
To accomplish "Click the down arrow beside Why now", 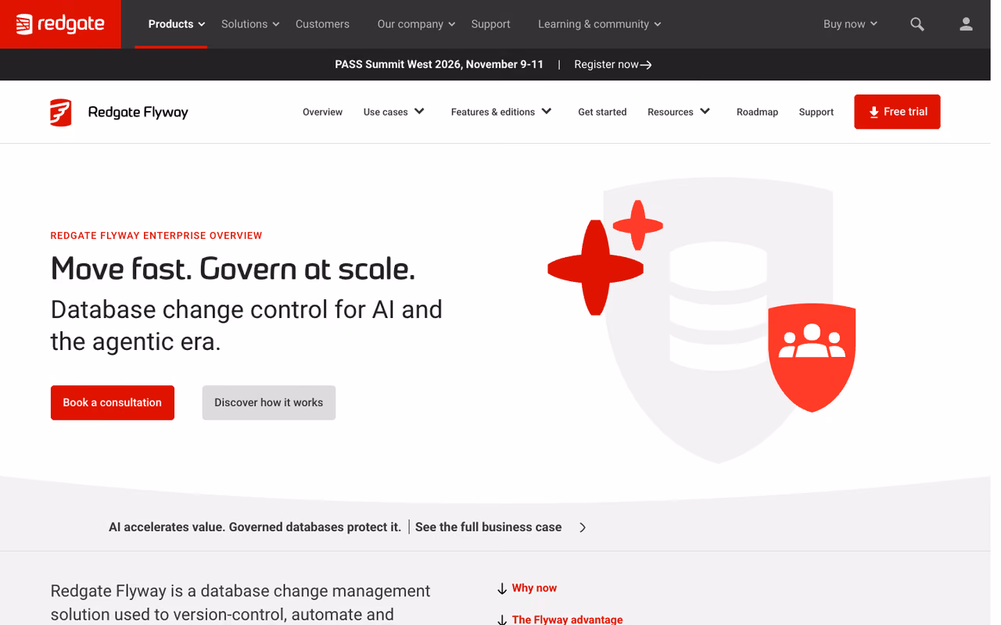I will tap(502, 588).
